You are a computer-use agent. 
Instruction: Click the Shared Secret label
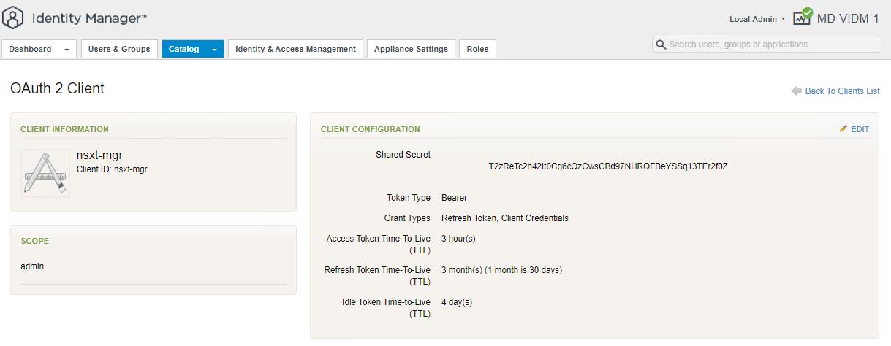click(403, 155)
